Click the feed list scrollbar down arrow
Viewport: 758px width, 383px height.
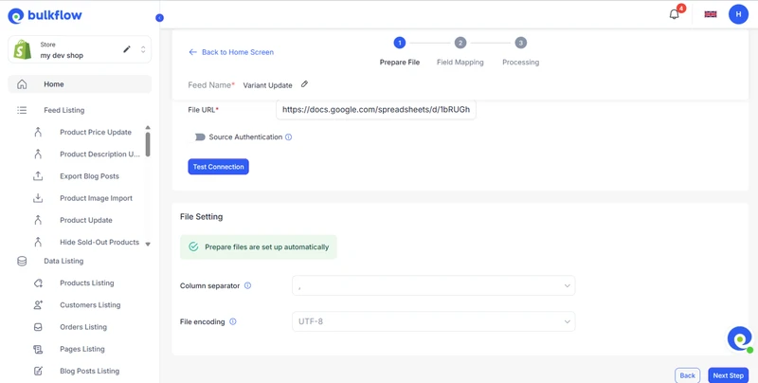148,245
